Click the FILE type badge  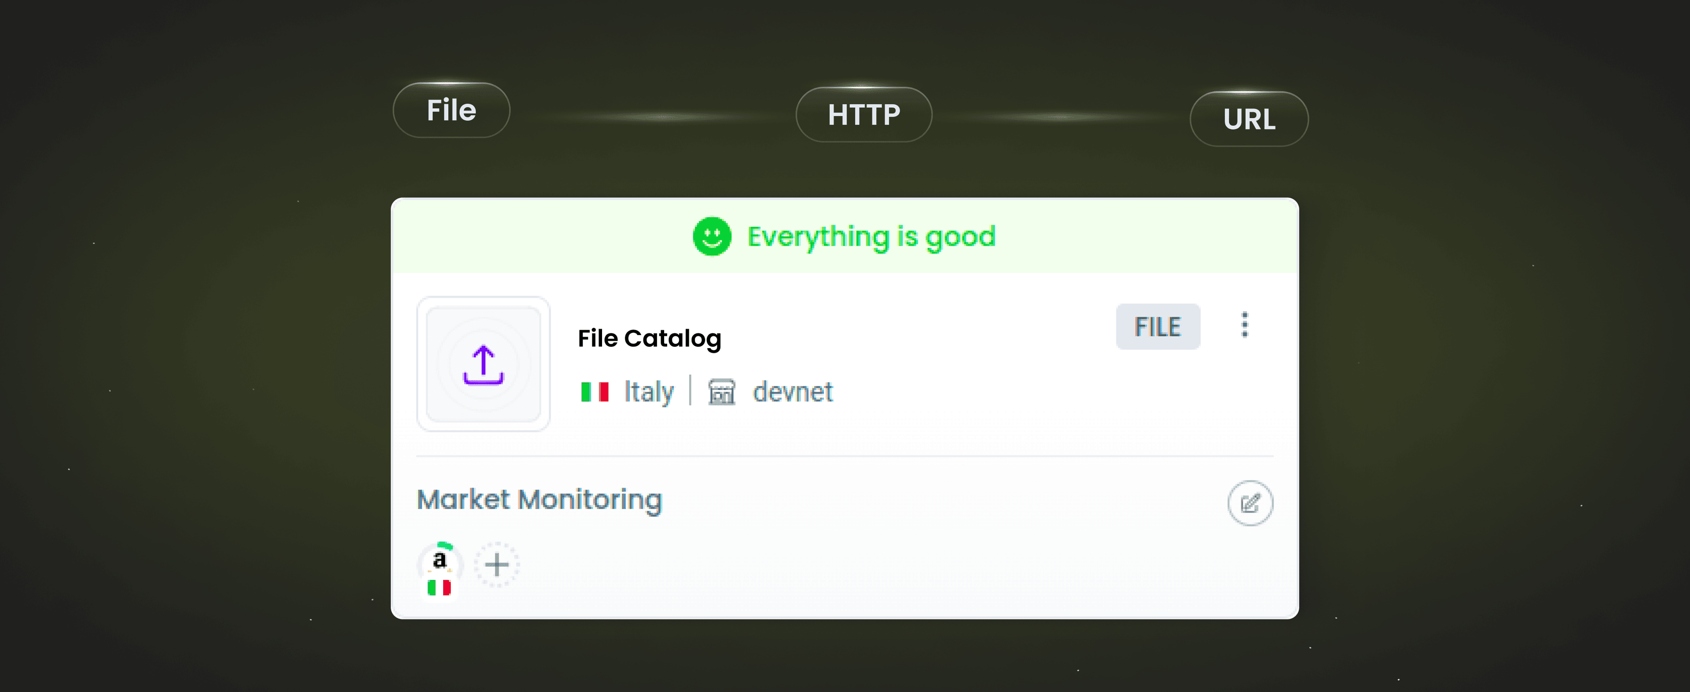coord(1158,326)
